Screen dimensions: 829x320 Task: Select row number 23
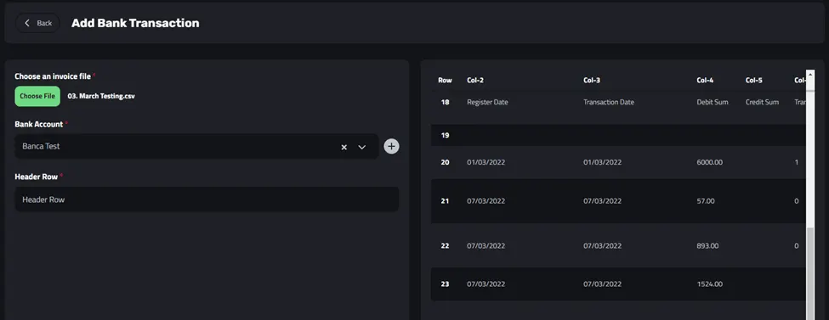point(445,284)
